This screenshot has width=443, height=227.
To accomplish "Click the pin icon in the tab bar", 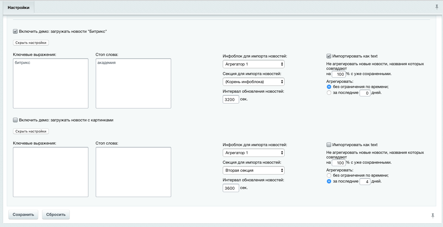I will [437, 7].
